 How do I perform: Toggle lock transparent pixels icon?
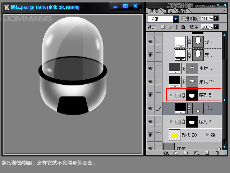coord(162,27)
